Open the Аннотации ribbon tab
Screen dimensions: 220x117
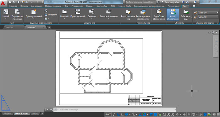click(36, 6)
